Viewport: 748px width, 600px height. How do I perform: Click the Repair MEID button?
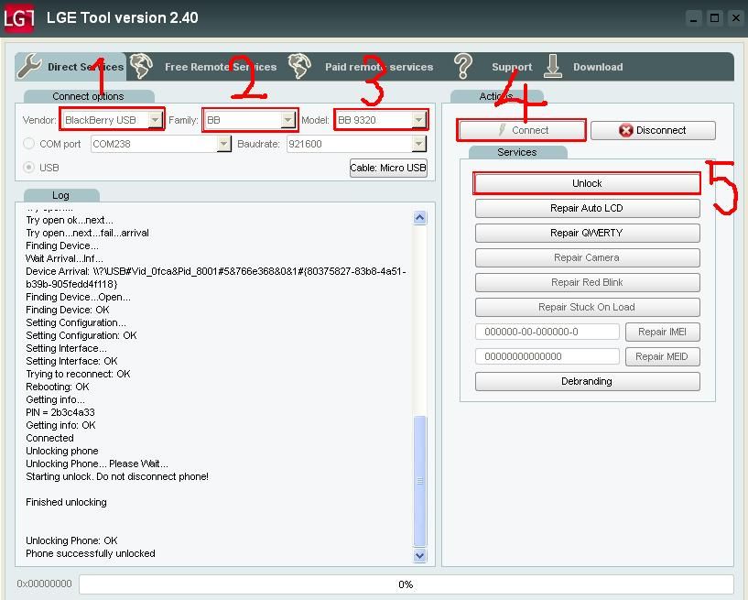click(663, 356)
